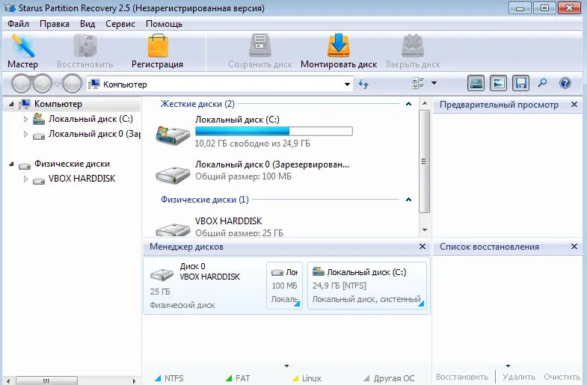Open search with the magnifier icon
This screenshot has height=385, width=587.
(x=542, y=83)
